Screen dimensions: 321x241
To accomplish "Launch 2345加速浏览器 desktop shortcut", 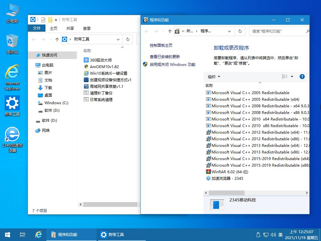I will pos(12,140).
